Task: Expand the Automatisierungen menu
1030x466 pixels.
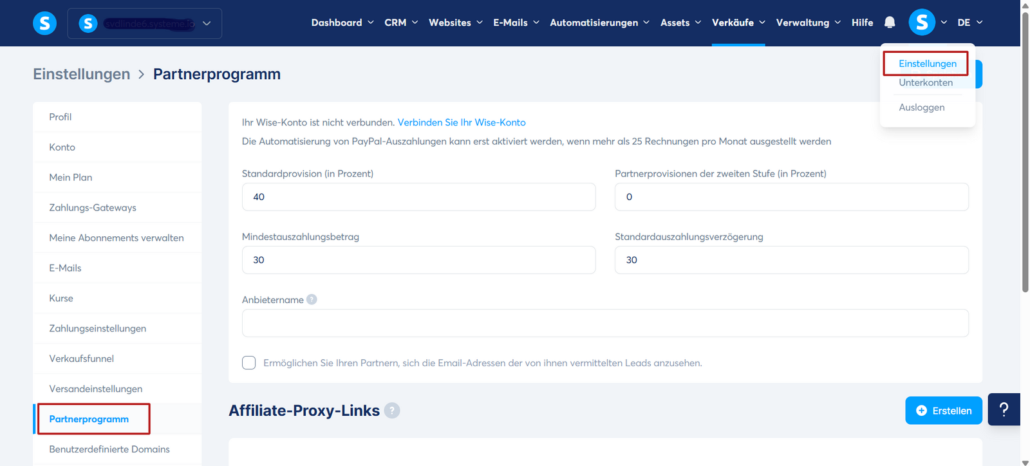Action: coord(599,23)
